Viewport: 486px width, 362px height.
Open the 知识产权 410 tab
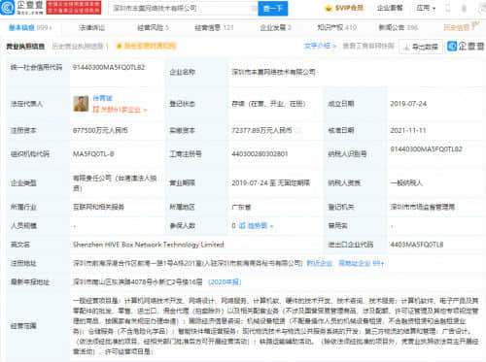pos(336,28)
